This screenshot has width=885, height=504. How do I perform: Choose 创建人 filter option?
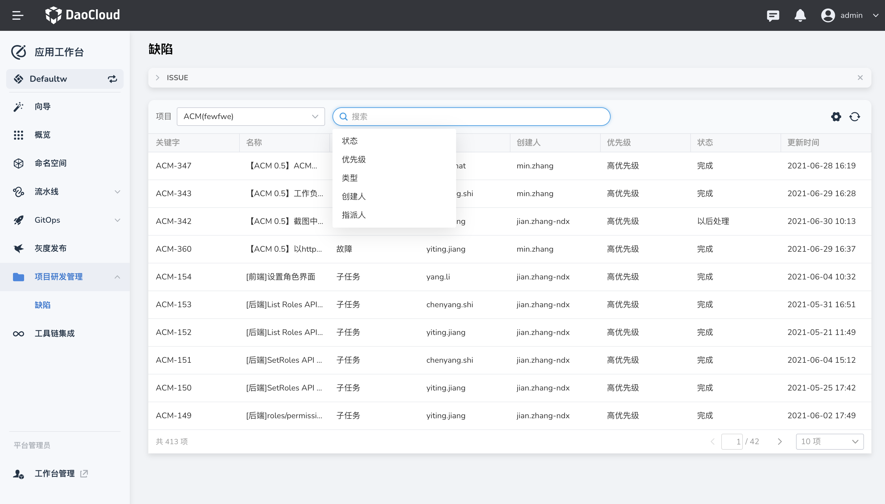394,196
